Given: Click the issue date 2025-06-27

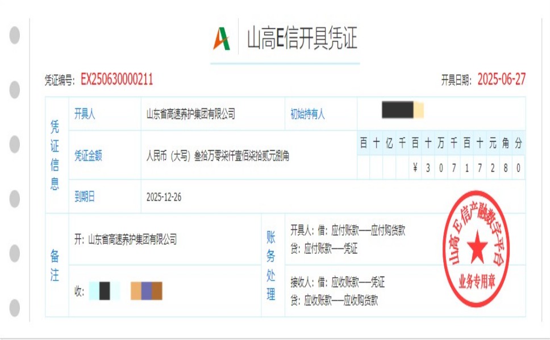Looking at the screenshot, I should tap(501, 80).
